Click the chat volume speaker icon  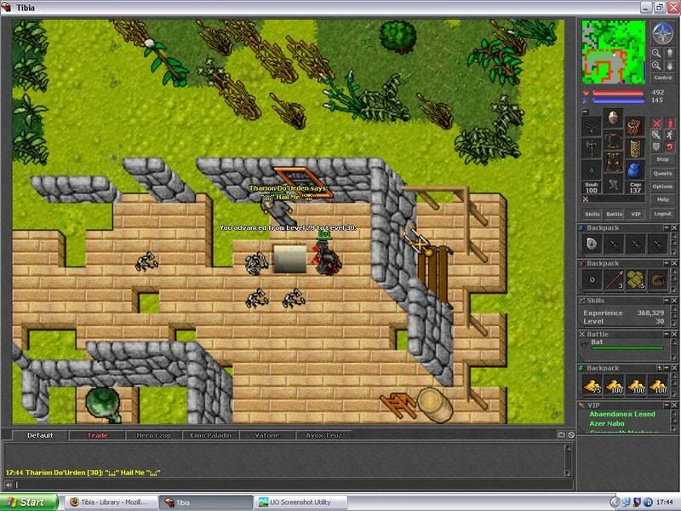click(x=9, y=485)
